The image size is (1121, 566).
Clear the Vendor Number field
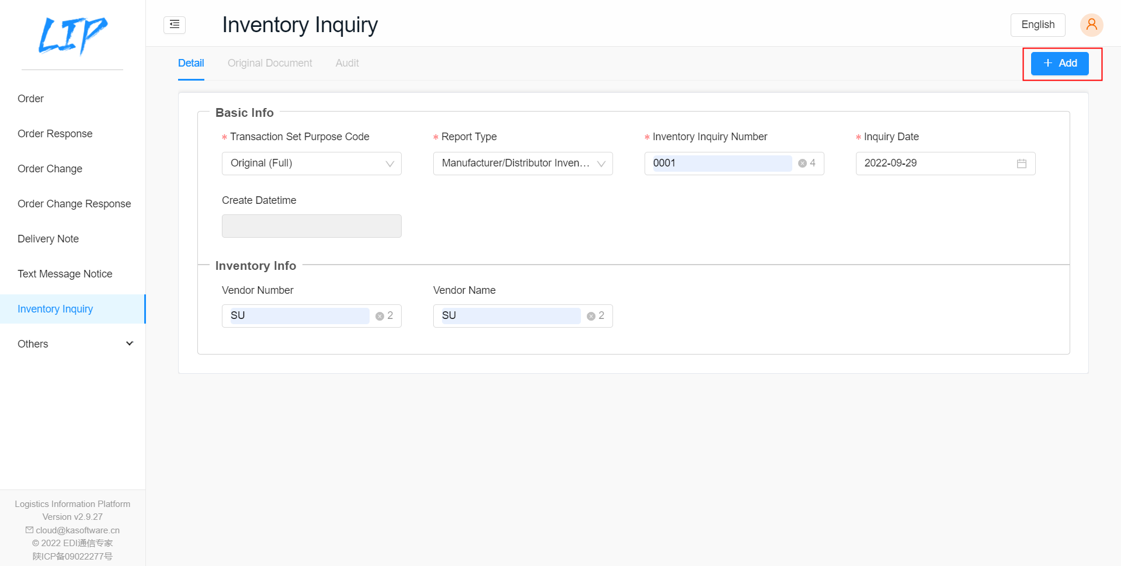[380, 316]
